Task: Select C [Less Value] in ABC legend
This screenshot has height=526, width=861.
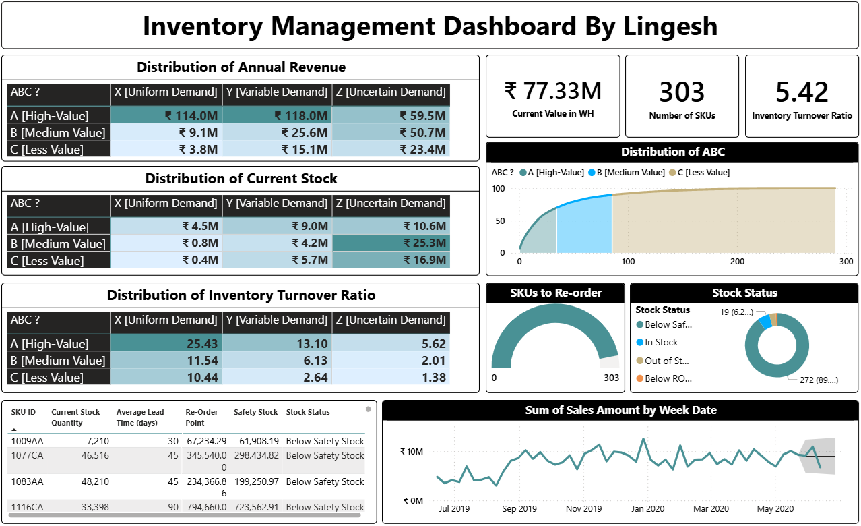Action: pos(672,173)
